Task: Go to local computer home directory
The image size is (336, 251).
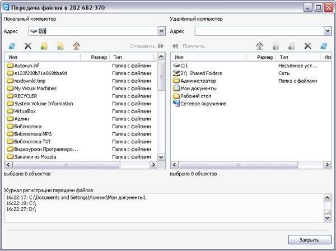Action: click(x=77, y=46)
